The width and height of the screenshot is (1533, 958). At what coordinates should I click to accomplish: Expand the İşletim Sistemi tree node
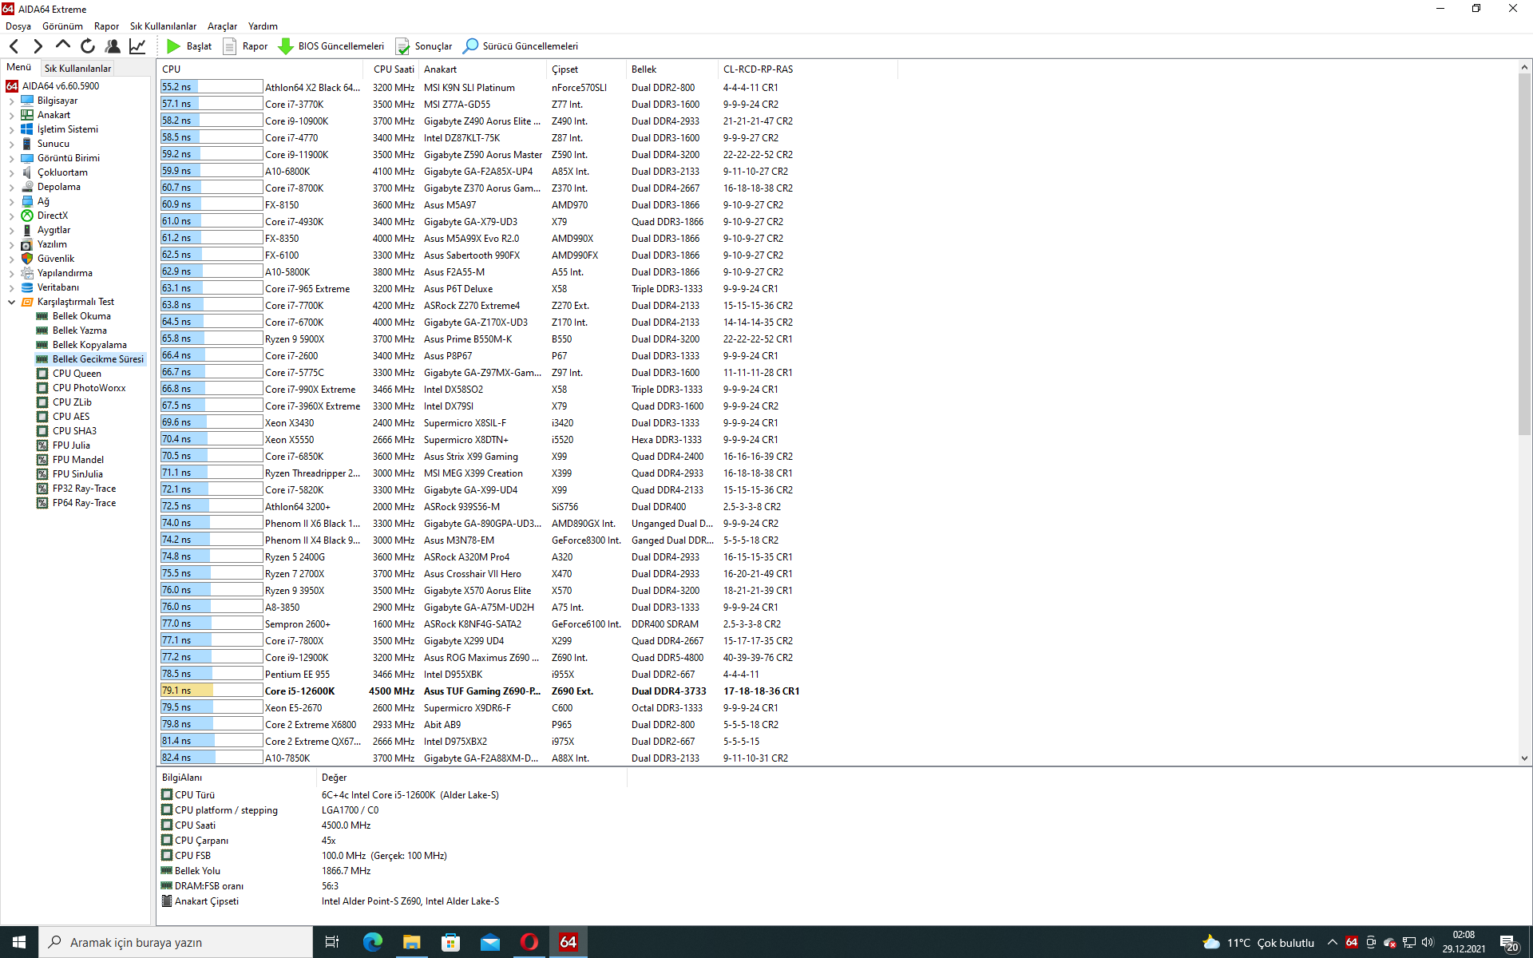pos(11,130)
